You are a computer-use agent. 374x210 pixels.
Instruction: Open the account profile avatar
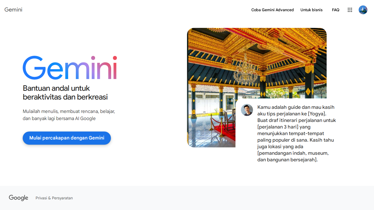click(363, 10)
